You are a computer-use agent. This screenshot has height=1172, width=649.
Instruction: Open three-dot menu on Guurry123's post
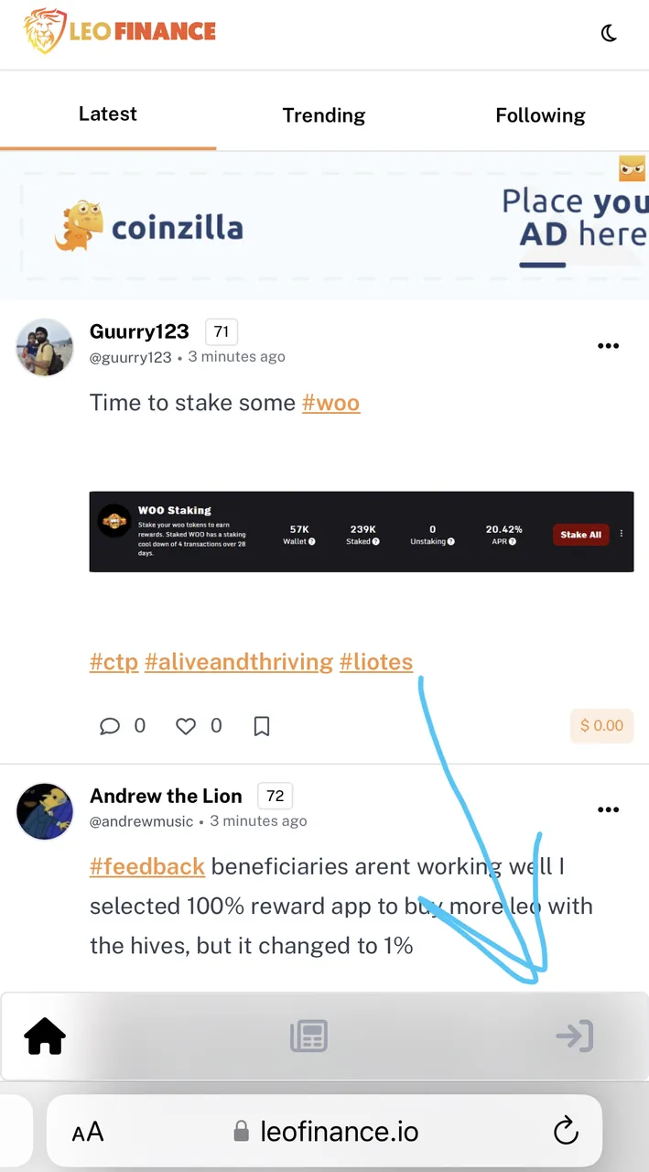(x=608, y=346)
